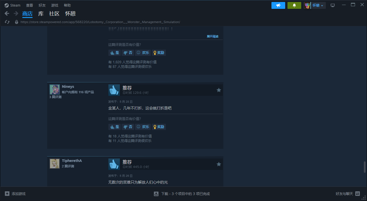Select the 发布于：5 月 28 日 date

[x=120, y=102]
